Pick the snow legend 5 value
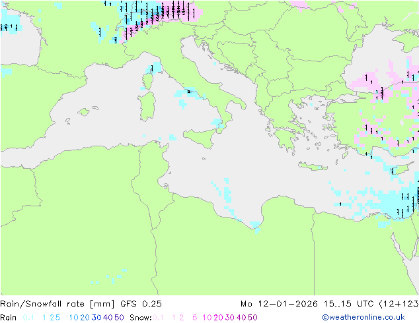This screenshot has width=419, height=323. click(x=195, y=318)
